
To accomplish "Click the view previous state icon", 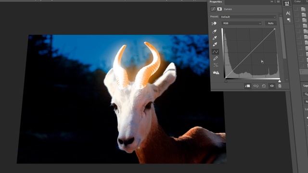I will coord(256,86).
